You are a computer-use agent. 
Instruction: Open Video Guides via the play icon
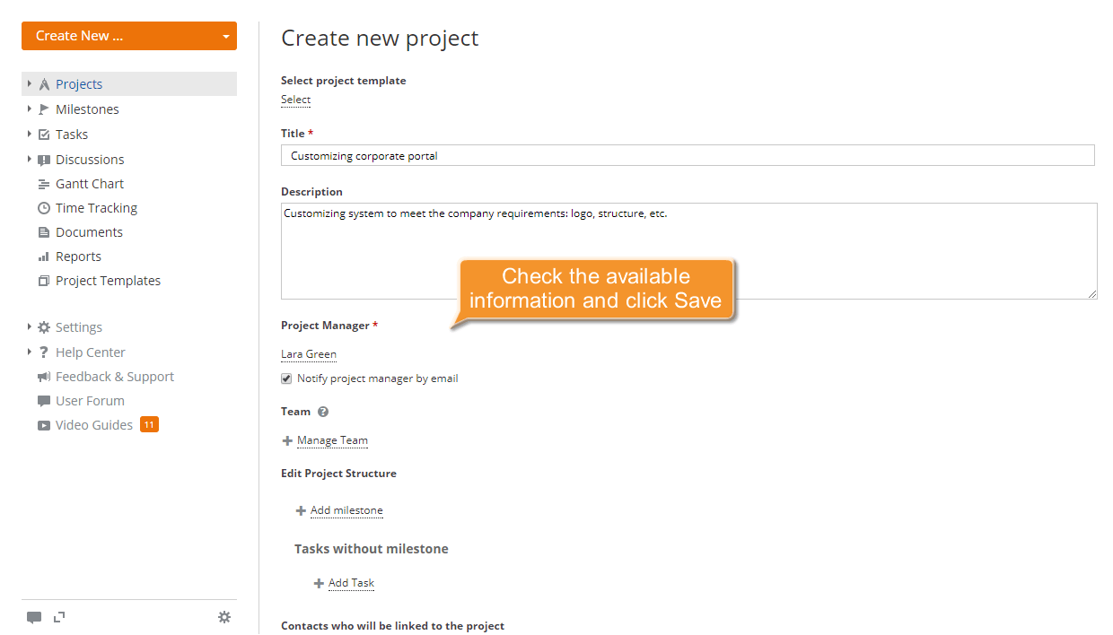coord(43,424)
